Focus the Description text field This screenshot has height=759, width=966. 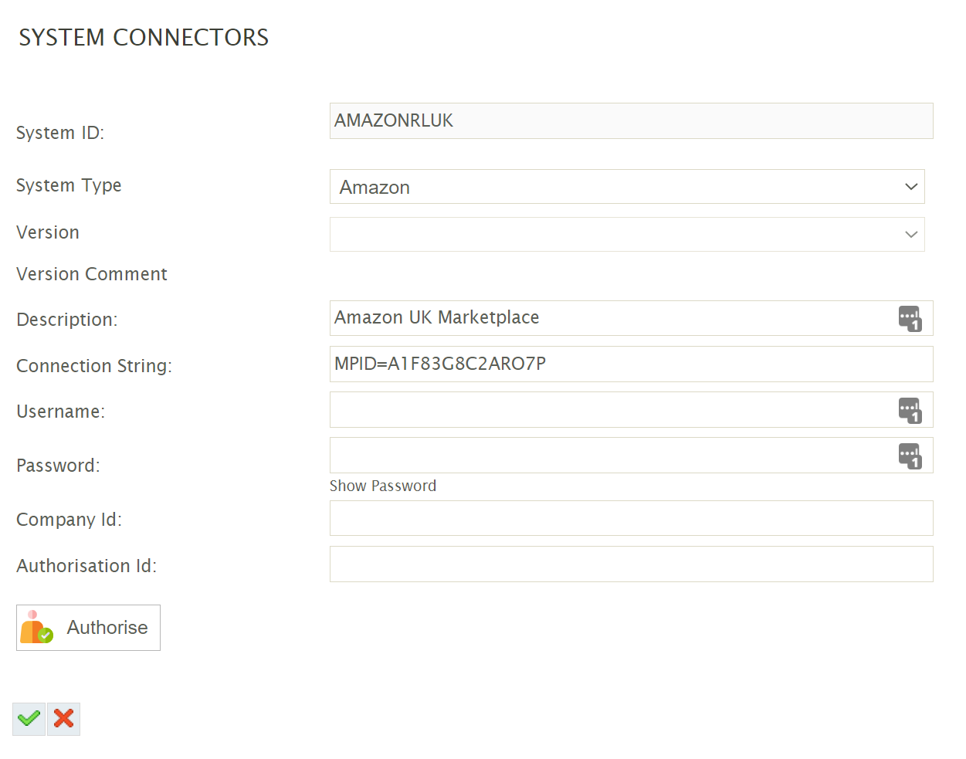tap(610, 318)
